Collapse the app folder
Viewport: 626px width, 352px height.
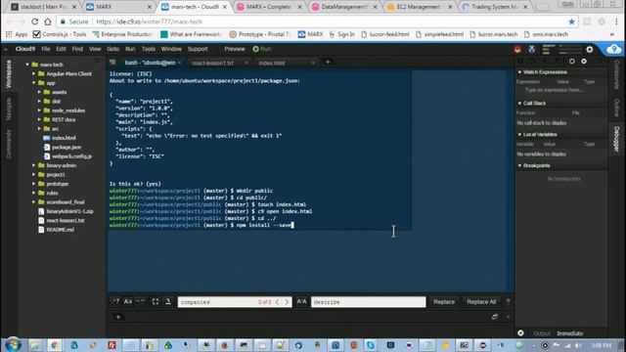(34, 83)
